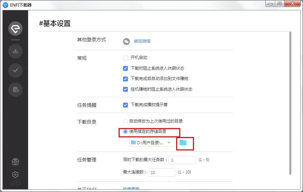303x192 pixels.
Task: Browse folder with blue folder icon button
Action: coord(183,143)
